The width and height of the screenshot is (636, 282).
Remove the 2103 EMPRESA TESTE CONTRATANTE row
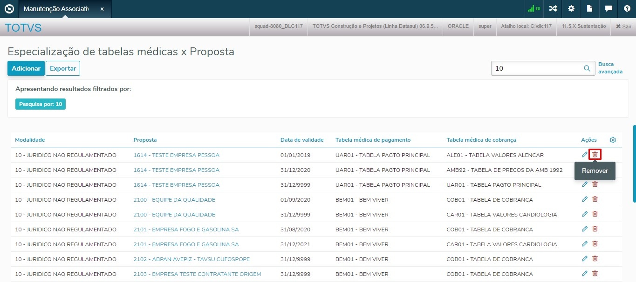pyautogui.click(x=595, y=274)
